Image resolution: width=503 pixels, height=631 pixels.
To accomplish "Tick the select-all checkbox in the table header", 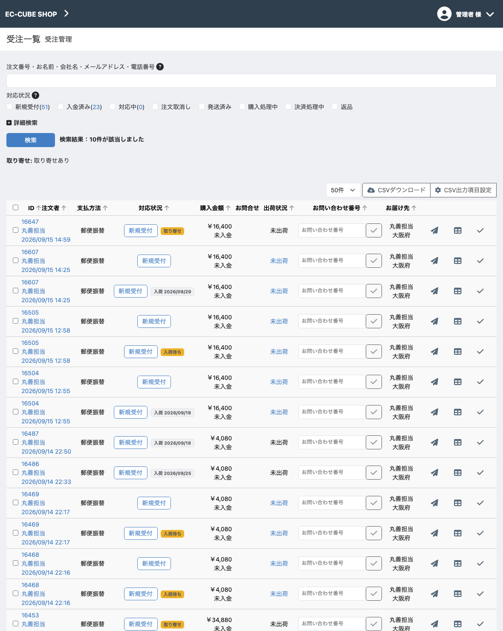I will click(x=16, y=208).
